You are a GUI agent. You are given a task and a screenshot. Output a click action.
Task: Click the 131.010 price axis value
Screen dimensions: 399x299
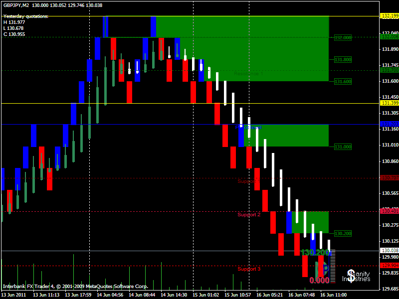pos(391,145)
